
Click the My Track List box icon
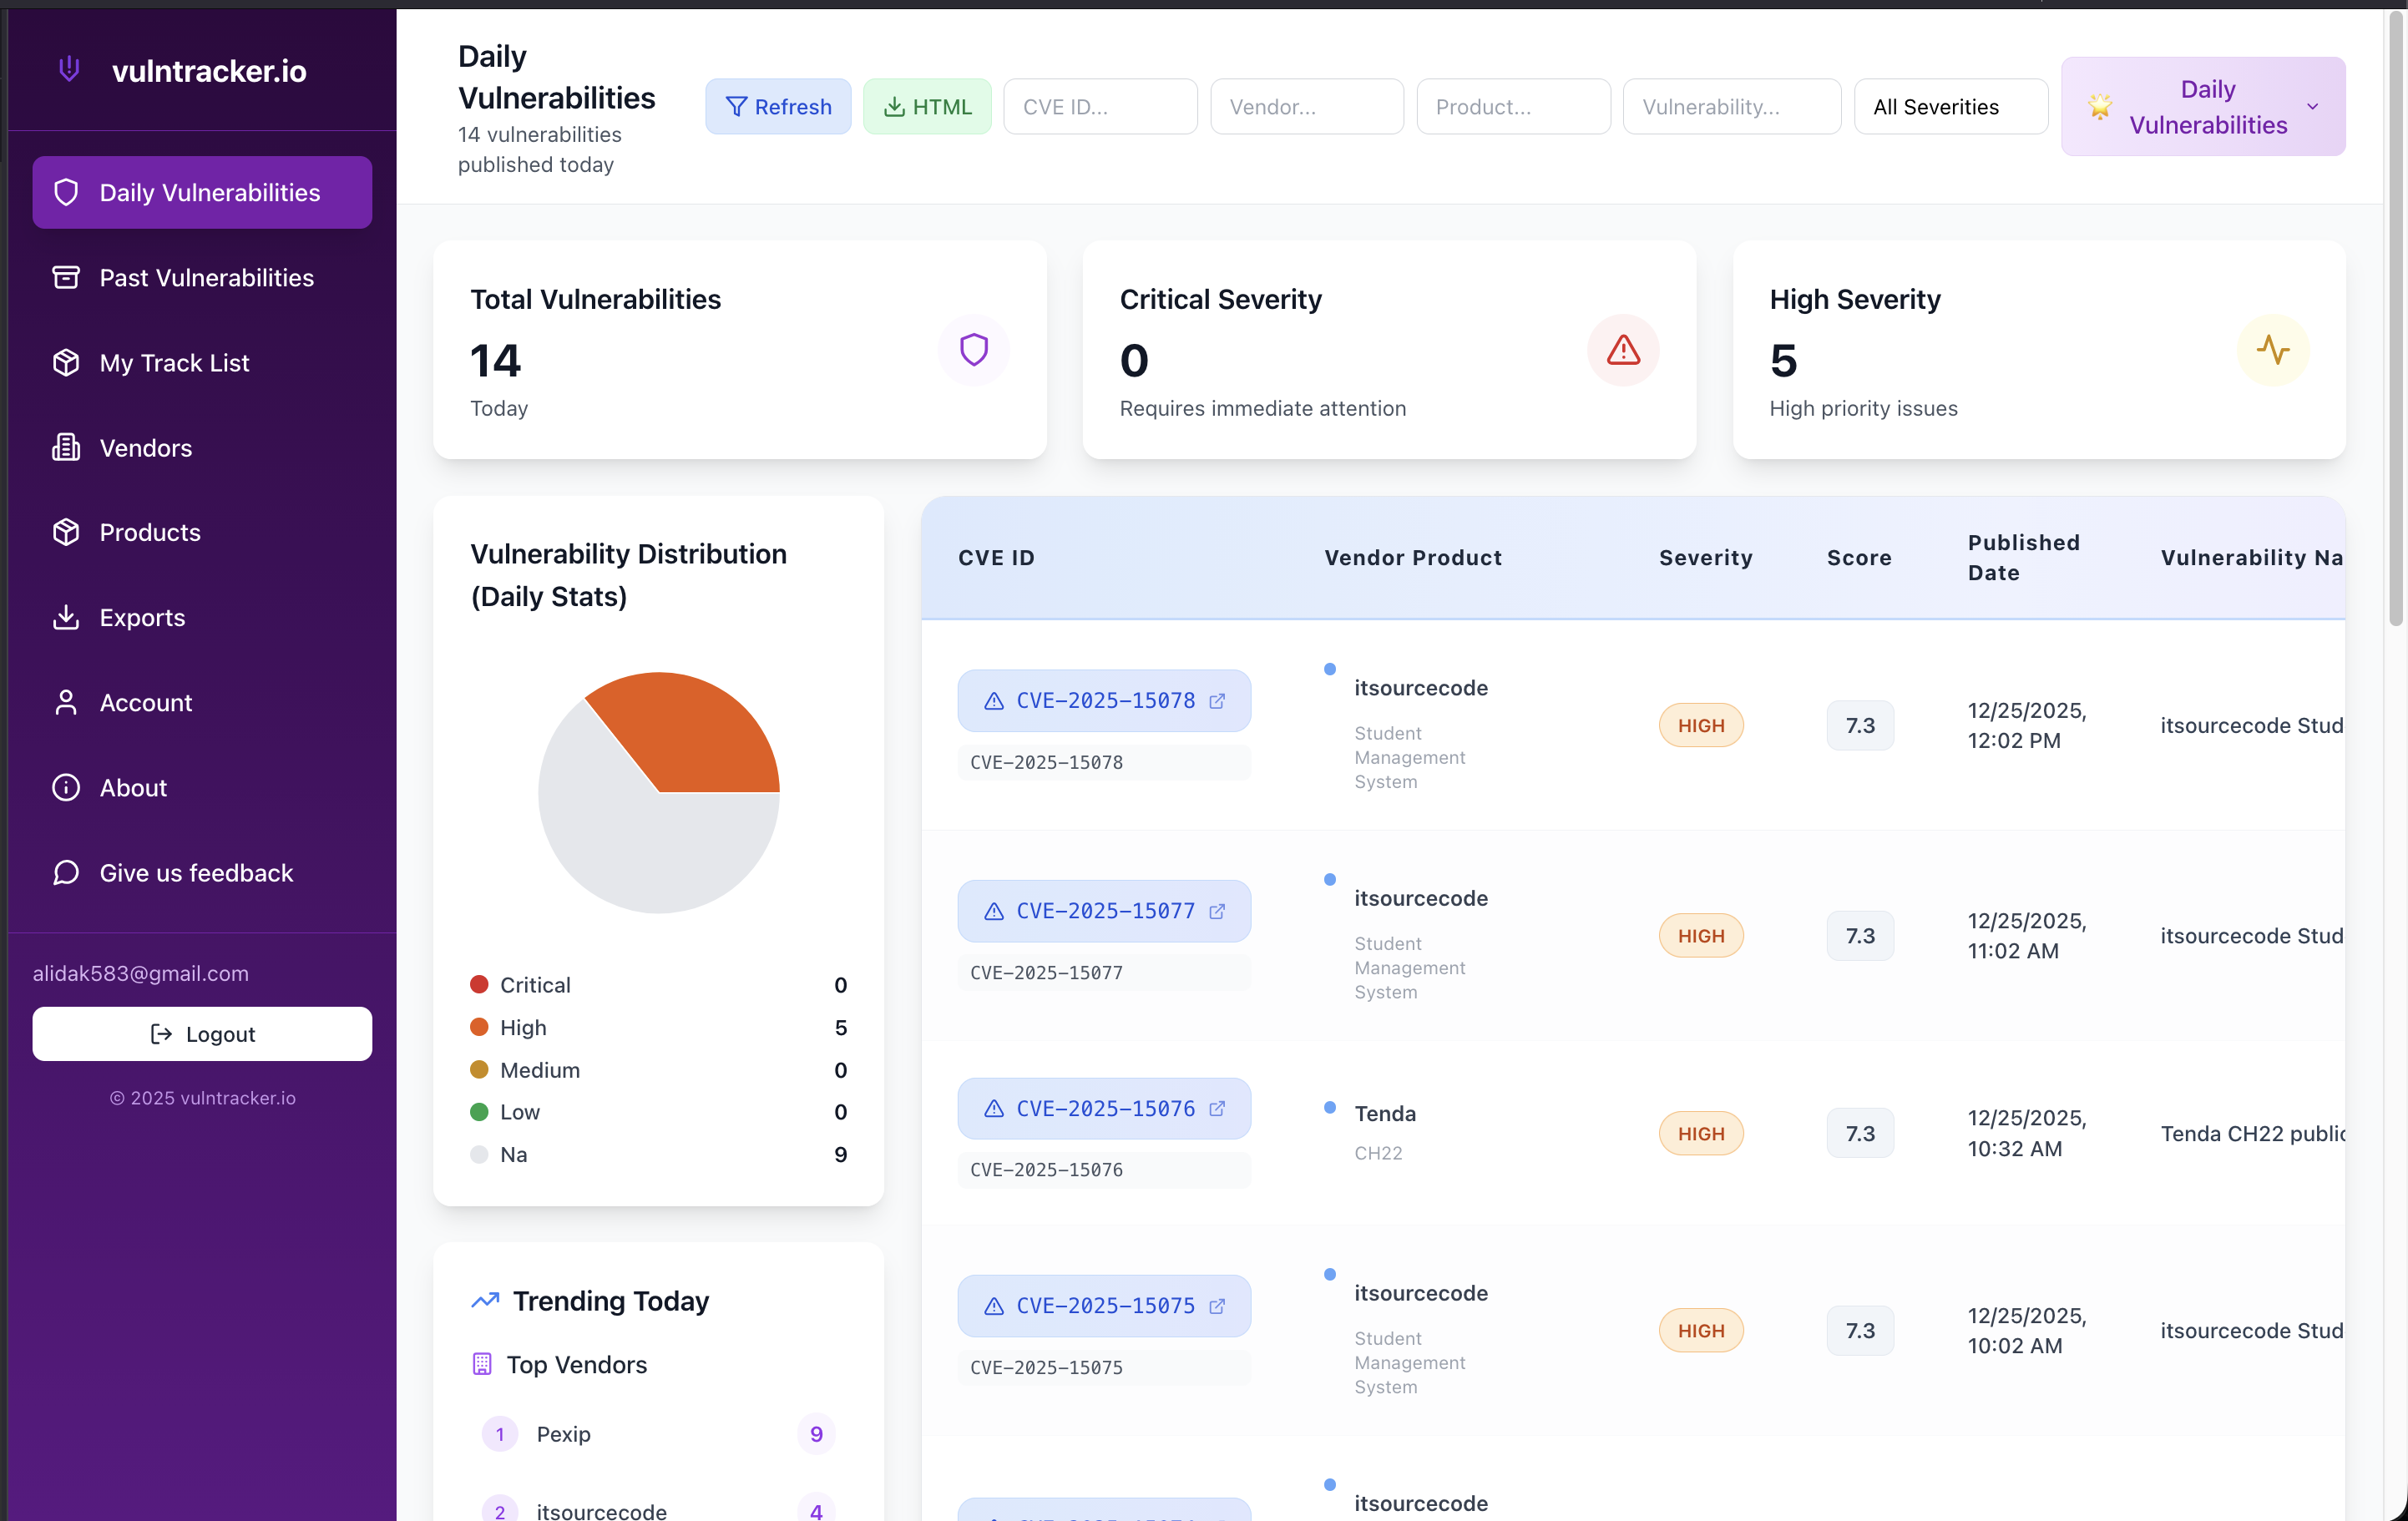pos(66,362)
